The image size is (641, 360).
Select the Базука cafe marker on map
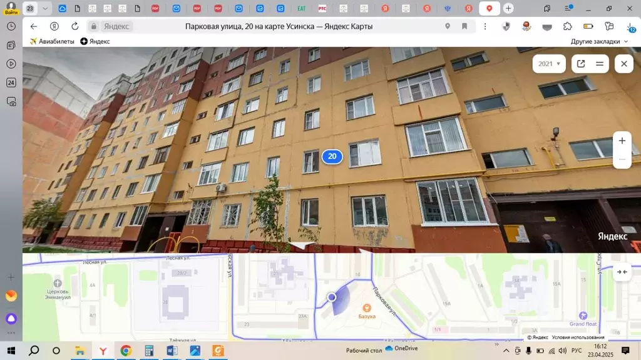(x=367, y=307)
